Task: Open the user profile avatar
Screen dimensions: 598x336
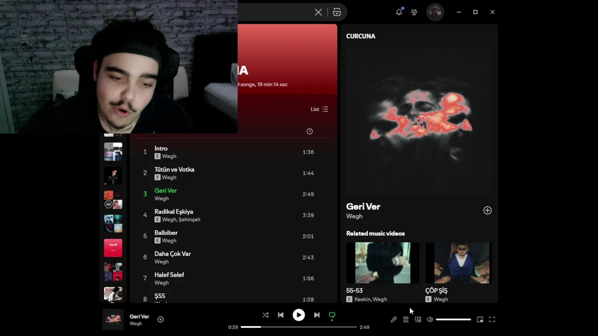Action: [435, 12]
